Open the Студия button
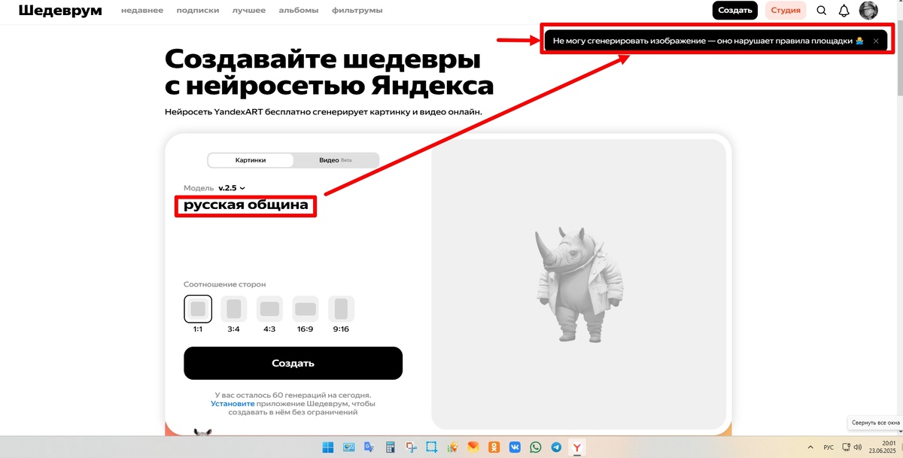 tap(786, 11)
